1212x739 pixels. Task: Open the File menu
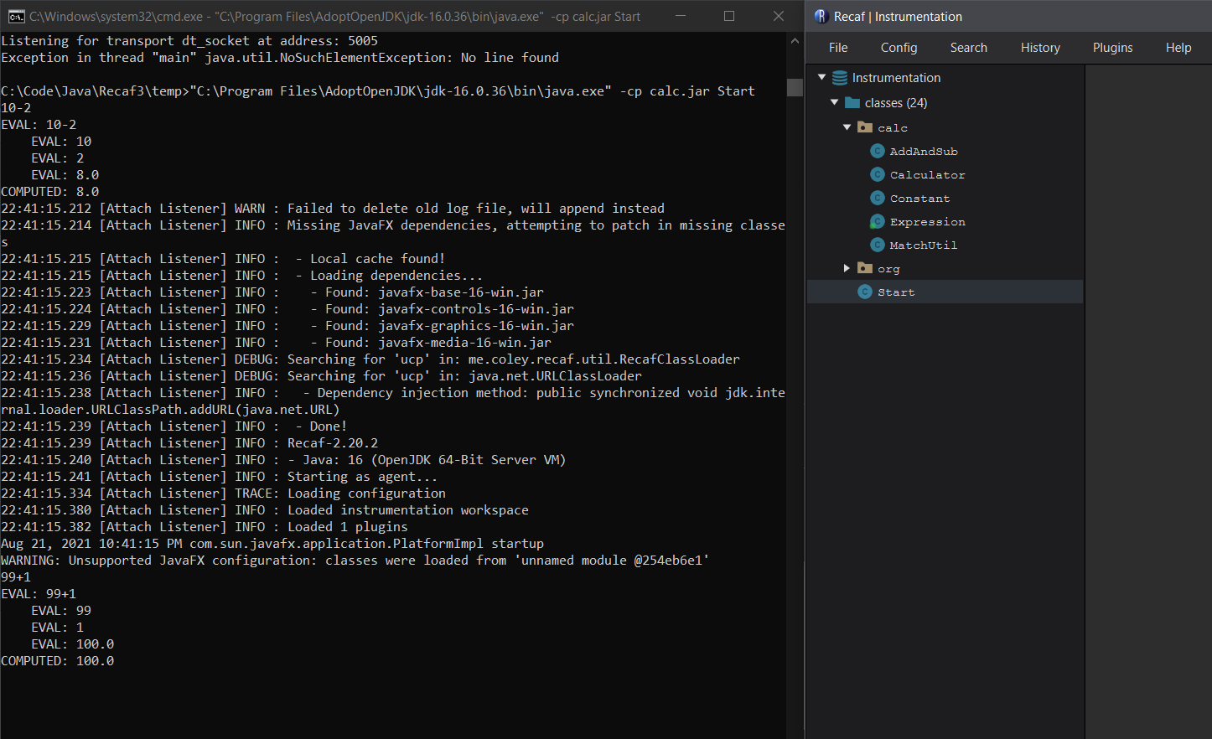[837, 48]
